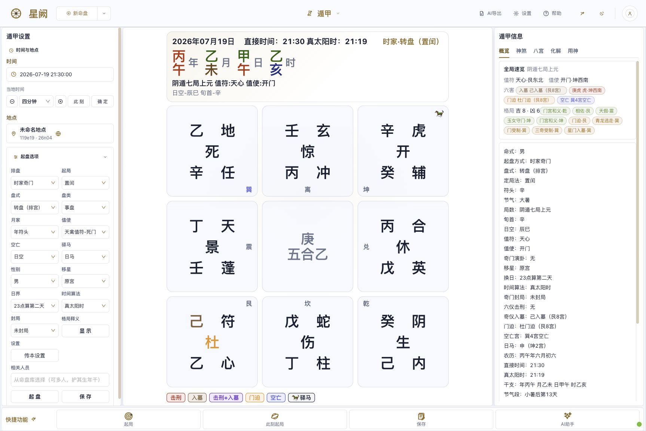The height and width of the screenshot is (431, 646).
Task: Click the location pin icon for 未命名地点
Action: 13,133
